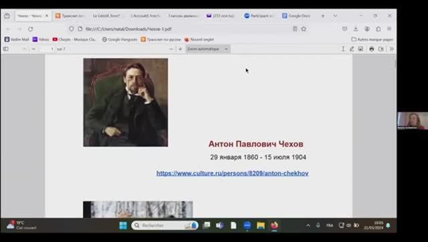The width and height of the screenshot is (428, 242).
Task: Open the Nouvel onglet bookmark
Action: coord(199,39)
